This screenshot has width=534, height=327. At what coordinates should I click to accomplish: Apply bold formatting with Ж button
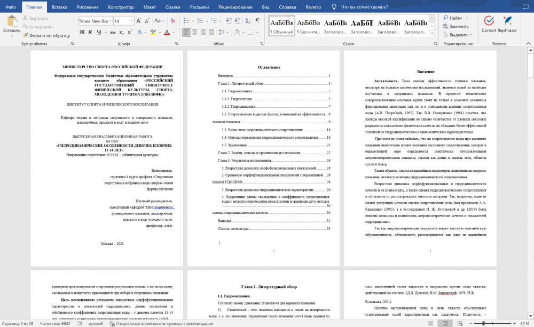82,32
